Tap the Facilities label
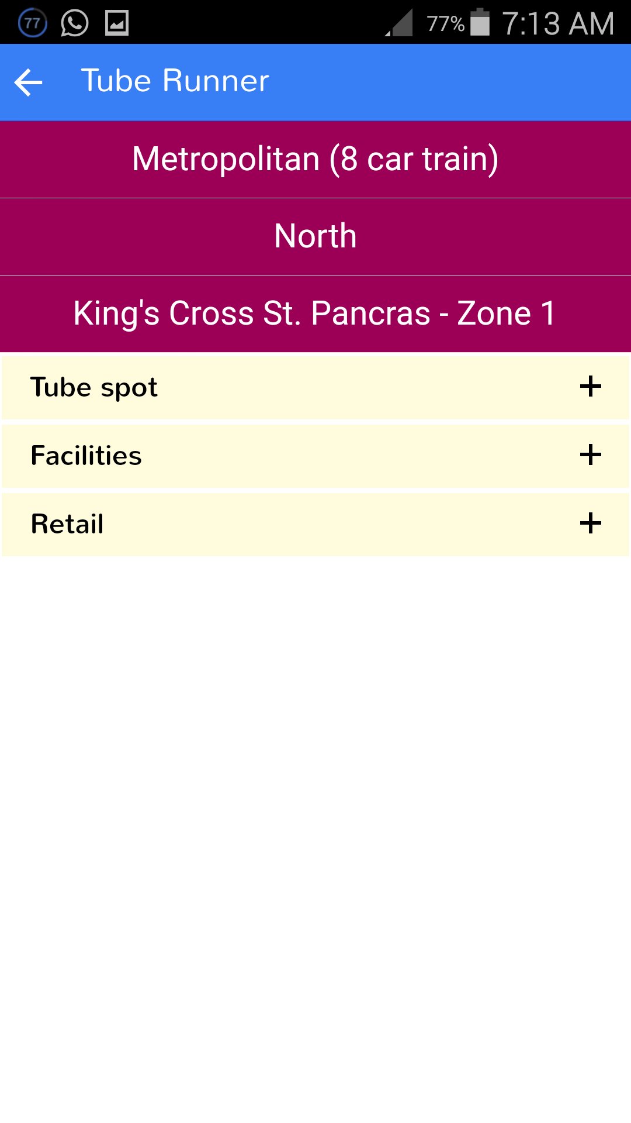Image resolution: width=631 pixels, height=1123 pixels. pyautogui.click(x=86, y=456)
